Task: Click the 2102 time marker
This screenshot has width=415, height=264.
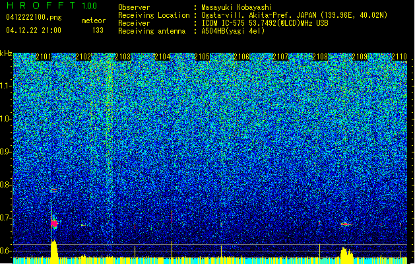Action: click(x=83, y=57)
